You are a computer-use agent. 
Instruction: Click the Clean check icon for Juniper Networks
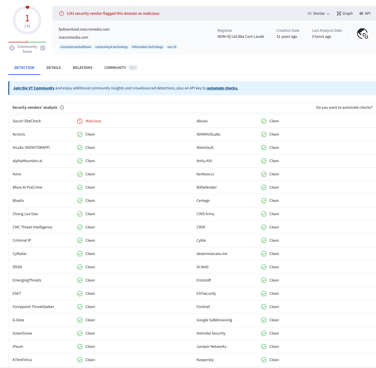click(x=264, y=347)
